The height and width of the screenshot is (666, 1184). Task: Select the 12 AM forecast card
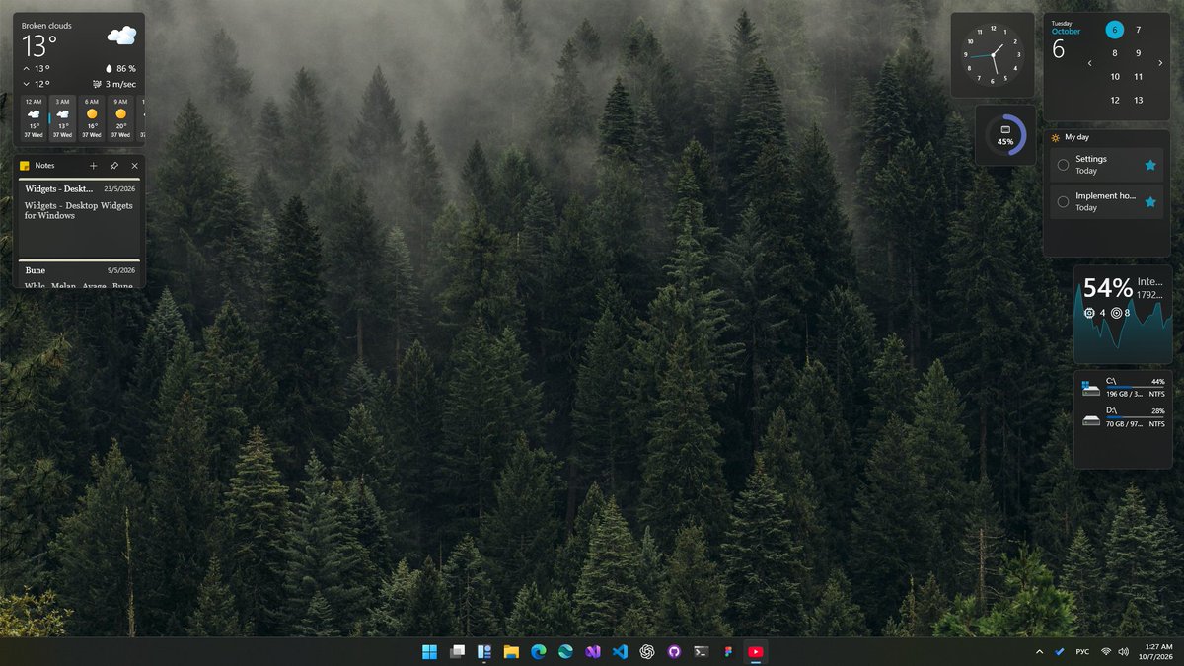(34, 118)
